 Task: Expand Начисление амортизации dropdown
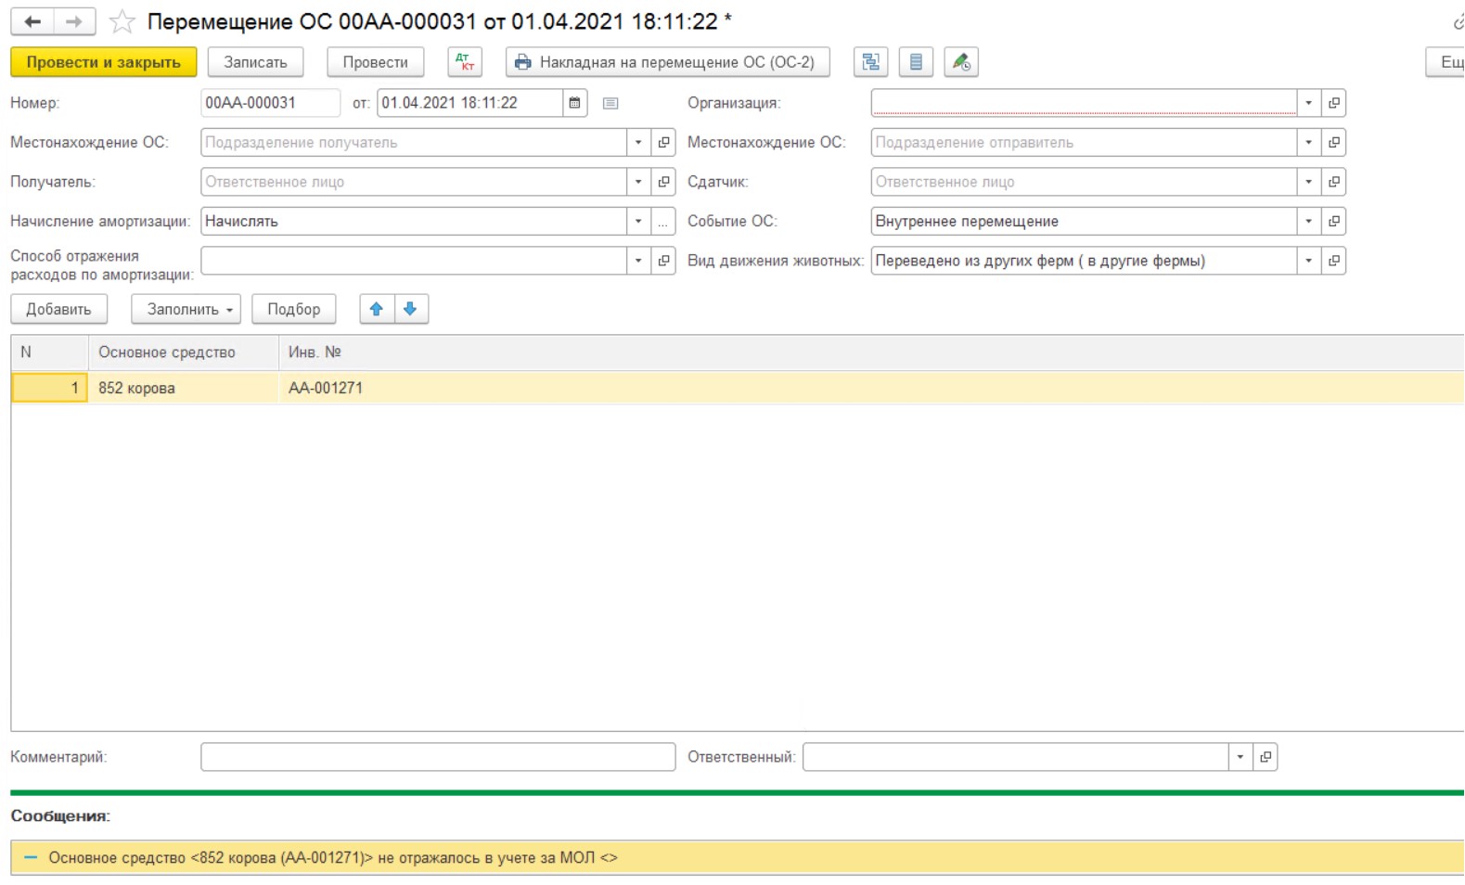[x=638, y=222]
